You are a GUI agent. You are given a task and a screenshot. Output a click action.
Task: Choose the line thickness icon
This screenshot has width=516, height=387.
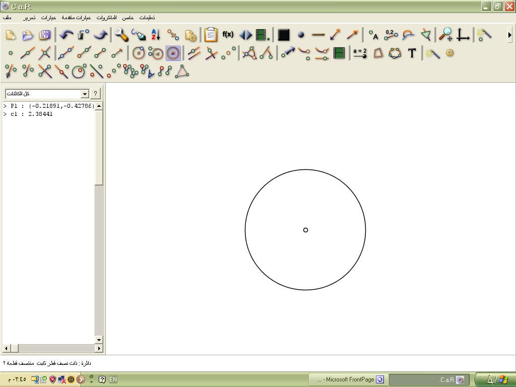[318, 35]
